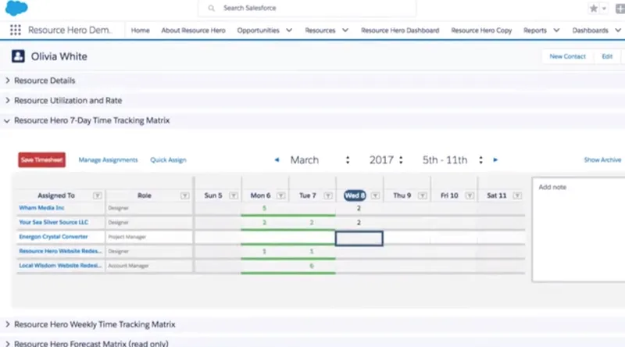Filter the Role column

[x=184, y=195]
